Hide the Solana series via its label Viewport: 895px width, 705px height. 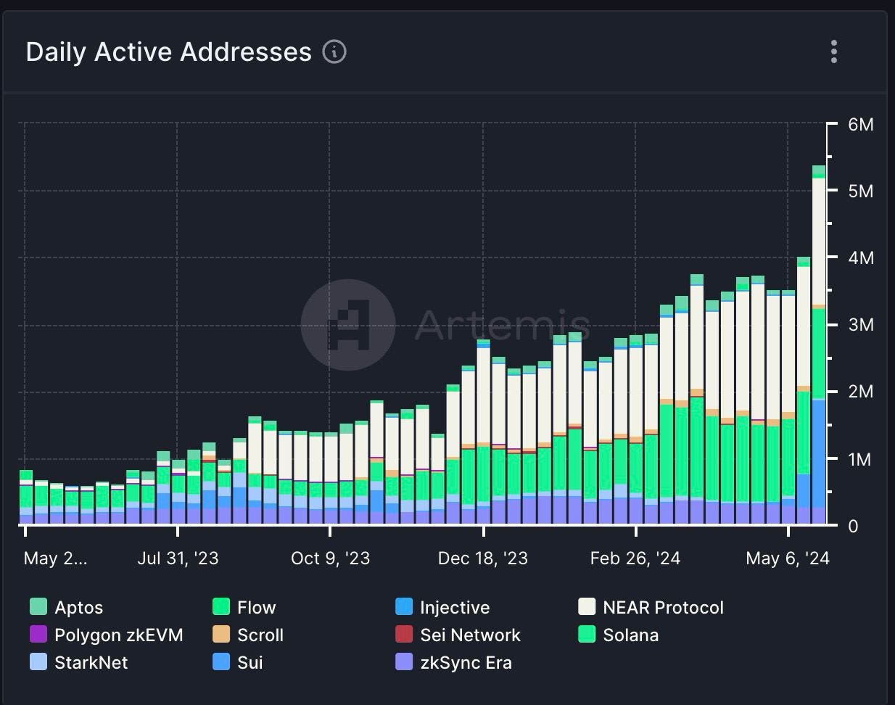click(631, 635)
